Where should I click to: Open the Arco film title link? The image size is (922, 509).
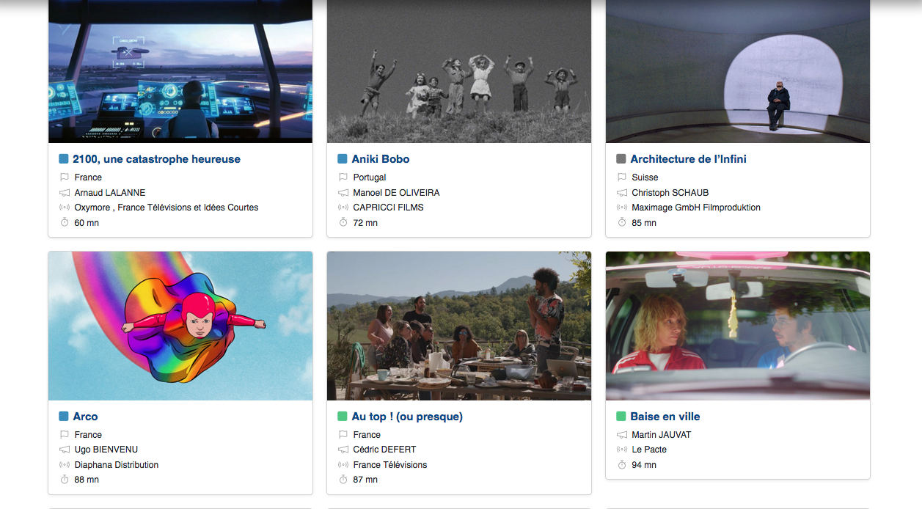(x=85, y=417)
